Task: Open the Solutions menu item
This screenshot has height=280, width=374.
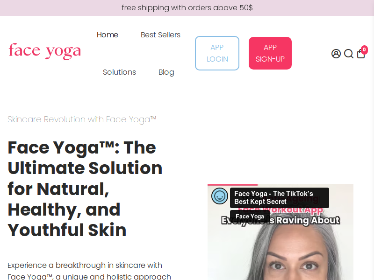Action: click(119, 72)
